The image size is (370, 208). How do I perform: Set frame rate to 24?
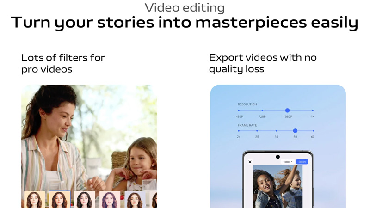point(239,131)
